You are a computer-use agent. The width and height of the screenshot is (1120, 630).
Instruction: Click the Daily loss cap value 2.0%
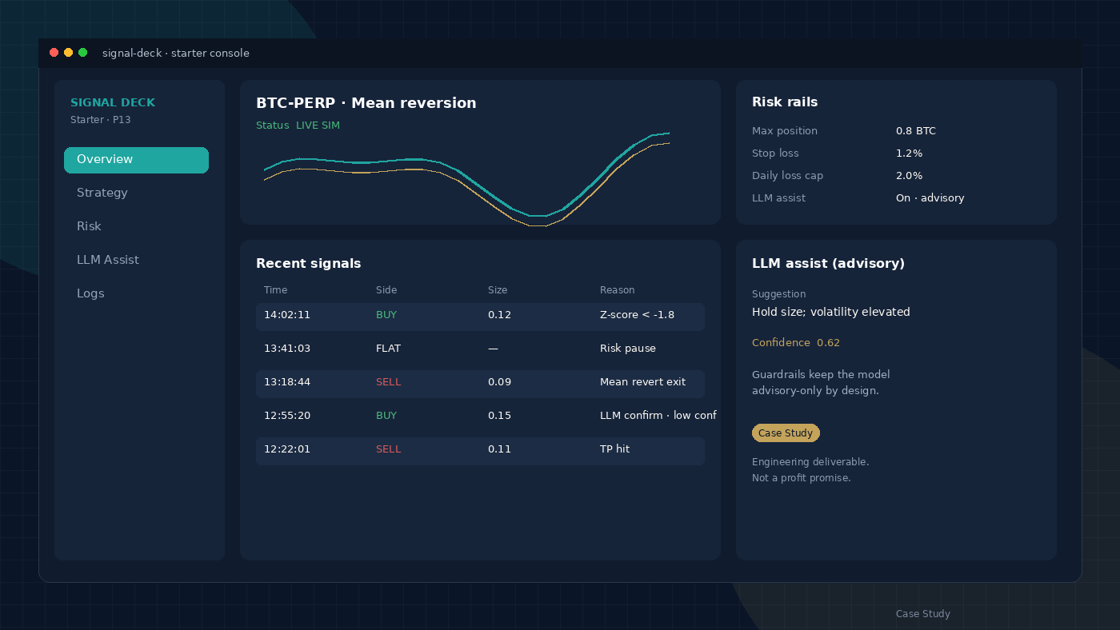pyautogui.click(x=909, y=176)
